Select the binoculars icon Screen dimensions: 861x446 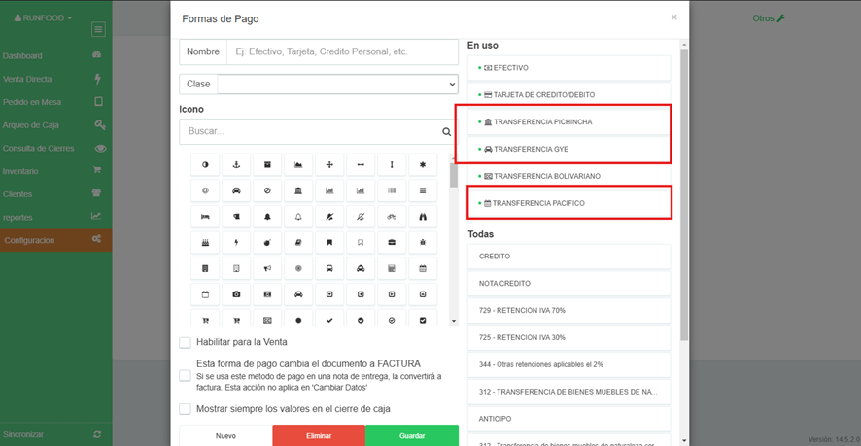(x=423, y=217)
